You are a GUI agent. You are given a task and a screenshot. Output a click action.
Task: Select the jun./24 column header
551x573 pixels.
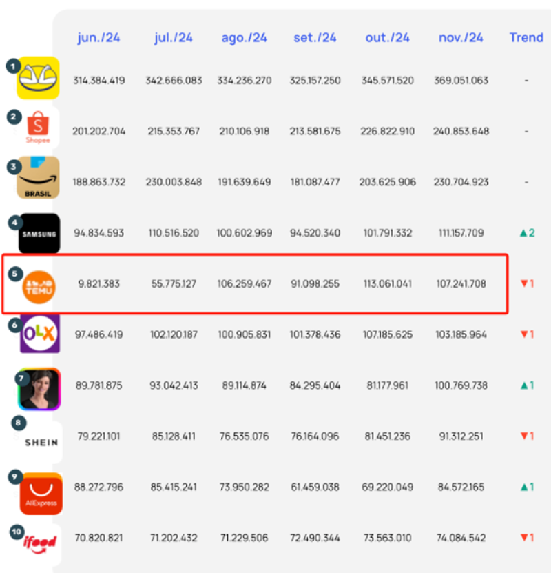(x=98, y=38)
